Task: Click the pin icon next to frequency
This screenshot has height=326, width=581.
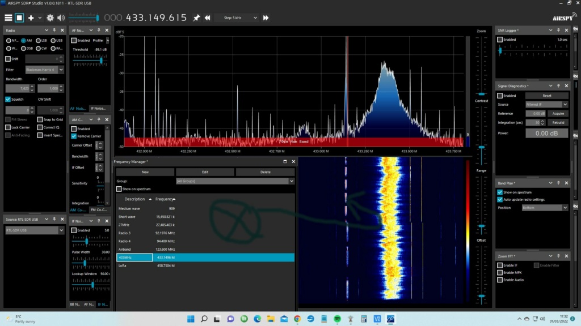Action: 196,18
